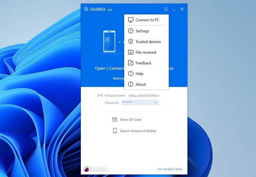Click the user avatar at bottom left
256x177 pixels.
click(86, 169)
